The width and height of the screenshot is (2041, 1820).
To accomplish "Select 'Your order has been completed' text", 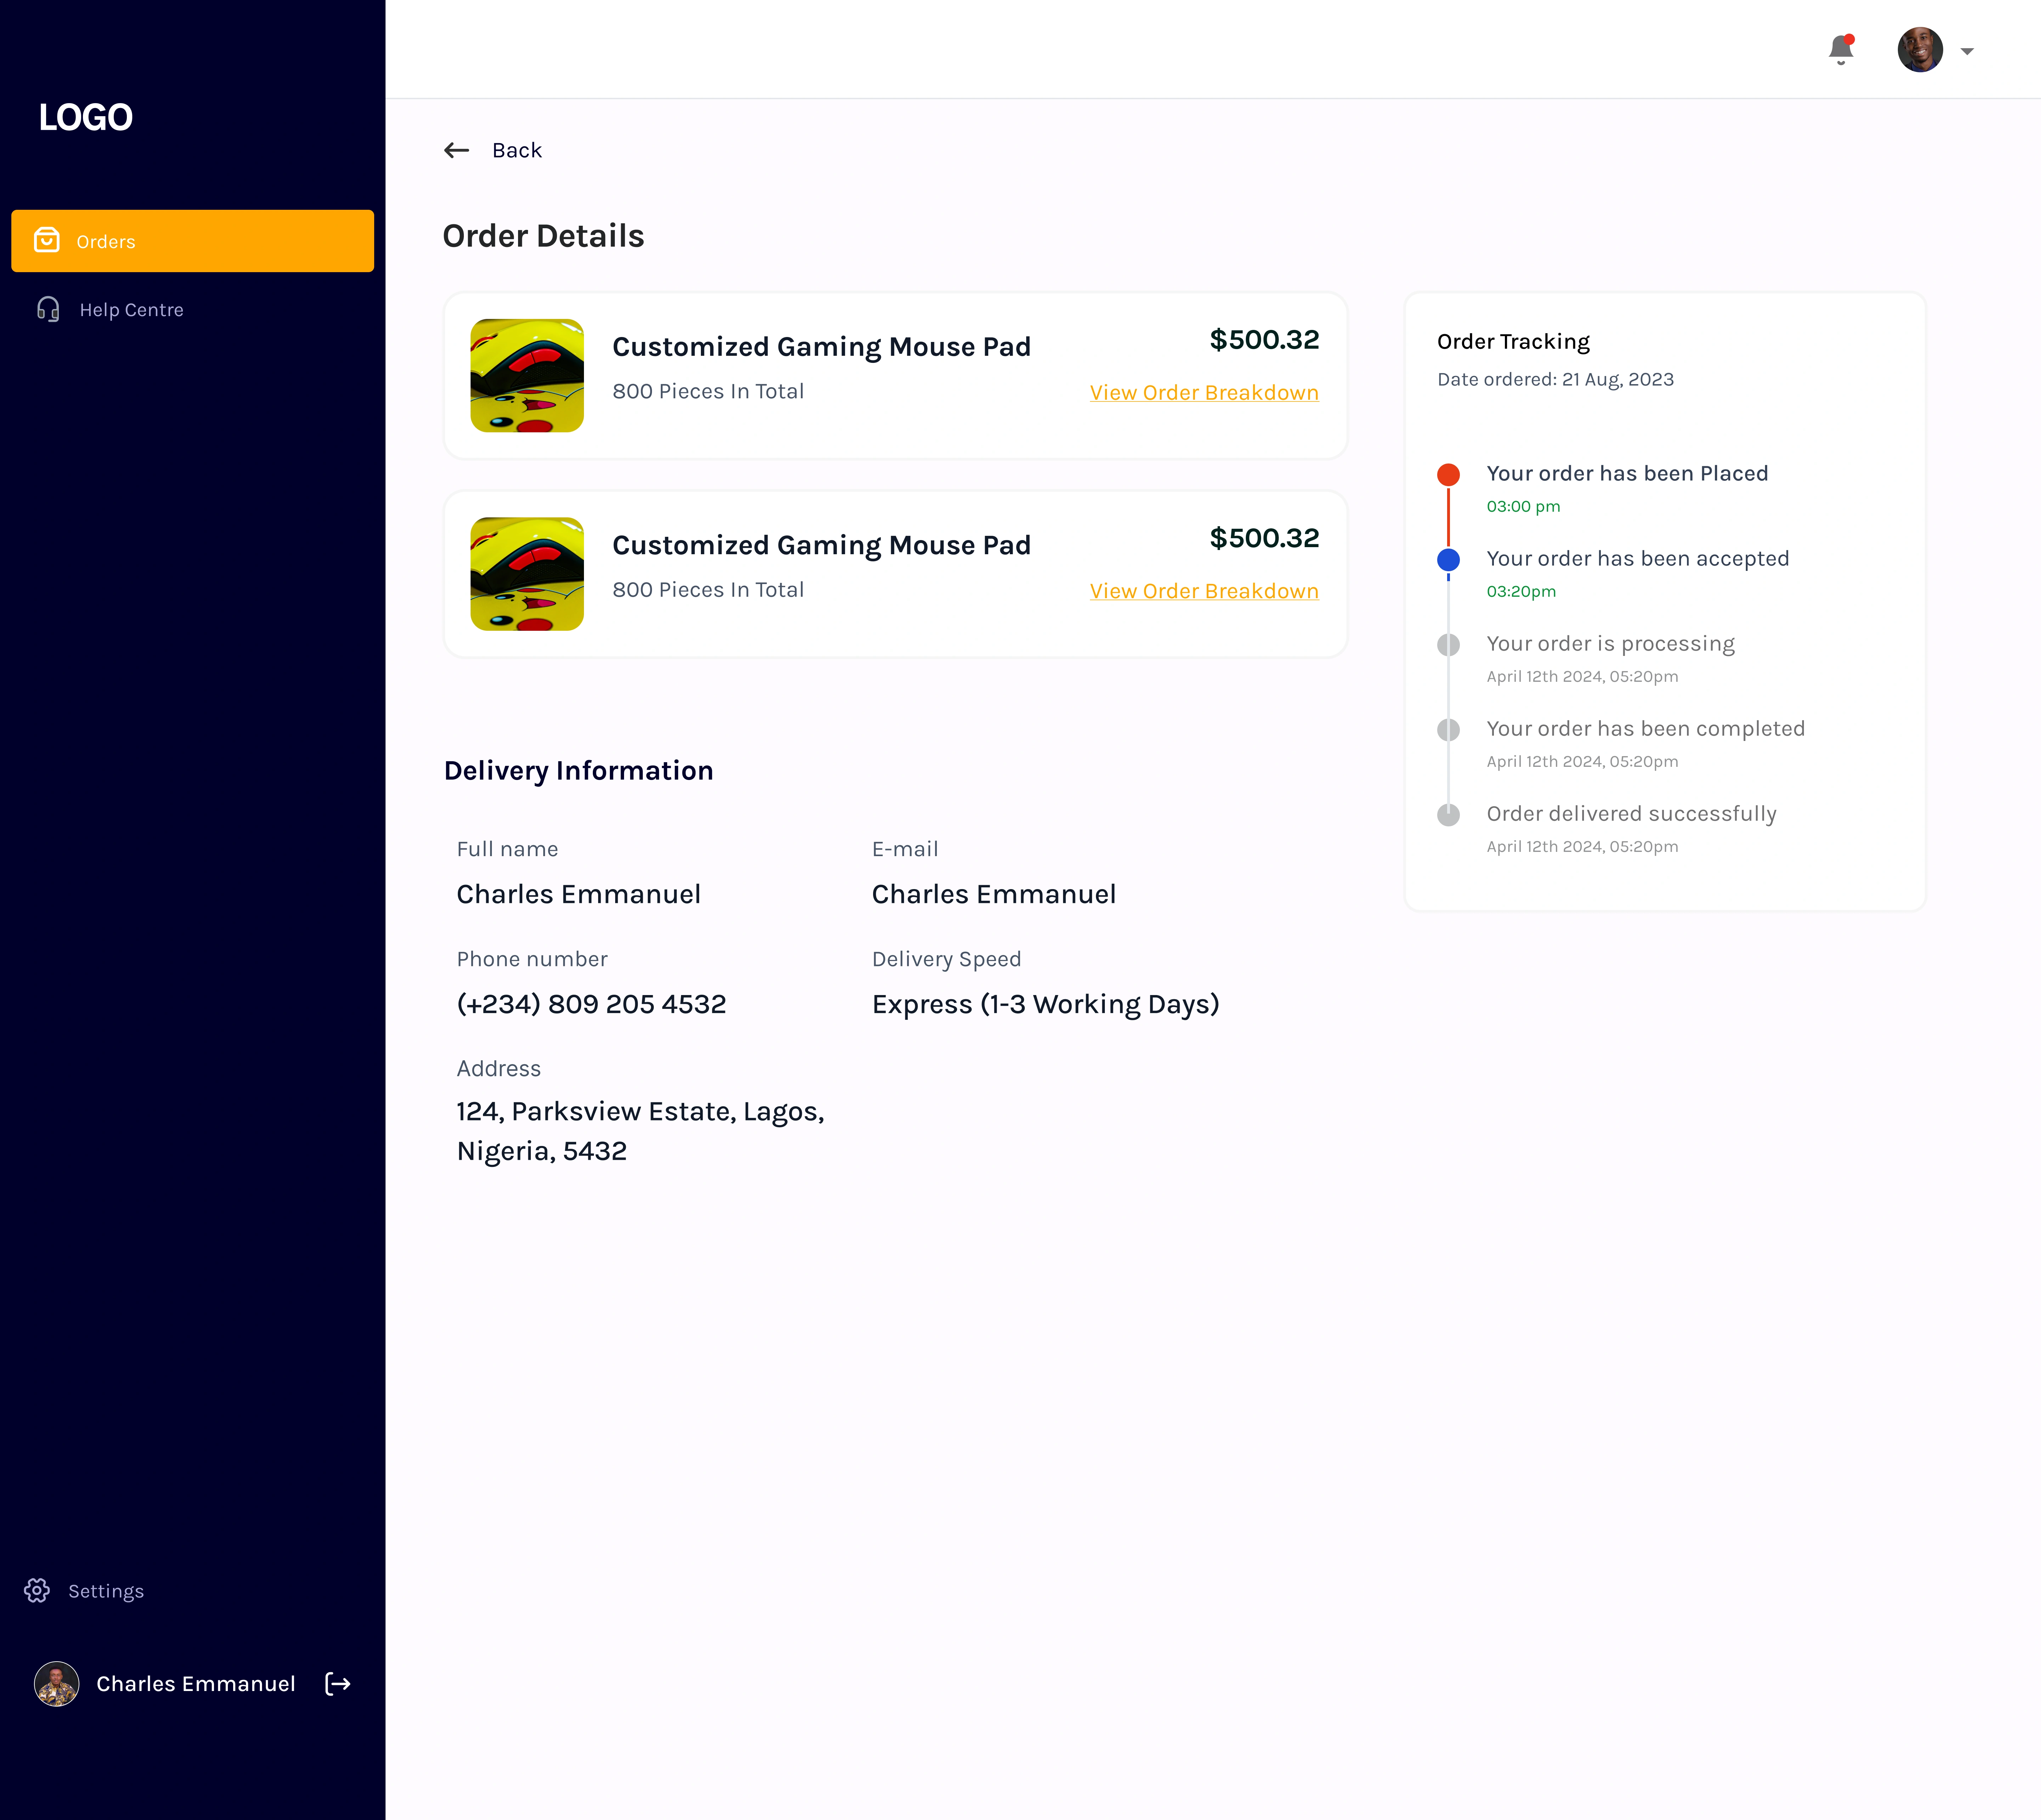I will tap(1646, 729).
